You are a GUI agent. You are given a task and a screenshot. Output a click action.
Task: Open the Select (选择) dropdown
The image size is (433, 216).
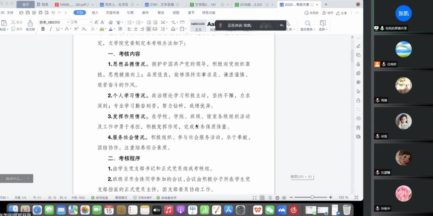[x=323, y=25]
